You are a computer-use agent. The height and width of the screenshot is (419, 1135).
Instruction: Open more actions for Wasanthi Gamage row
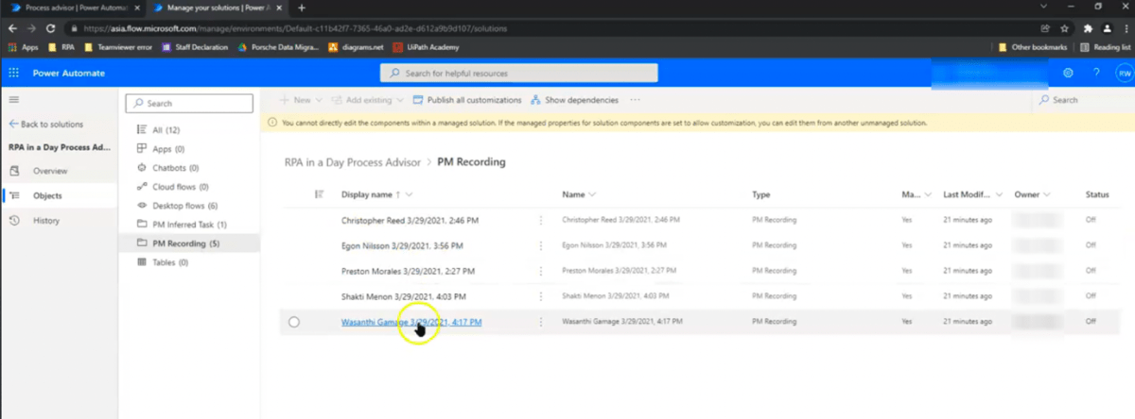(541, 322)
